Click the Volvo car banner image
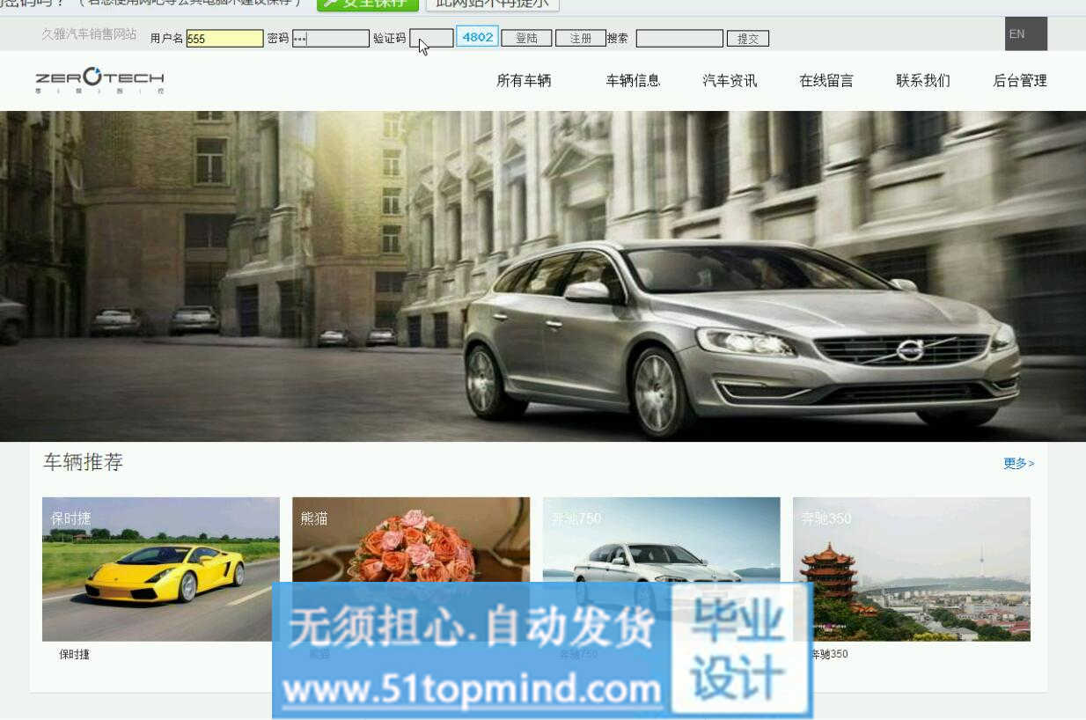 (x=543, y=276)
